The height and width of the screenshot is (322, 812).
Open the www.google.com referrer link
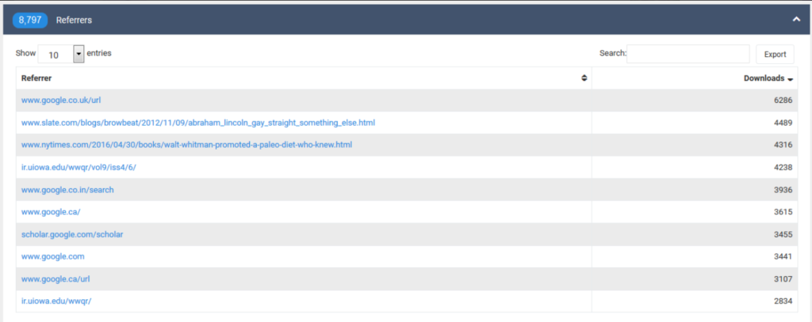pyautogui.click(x=53, y=256)
